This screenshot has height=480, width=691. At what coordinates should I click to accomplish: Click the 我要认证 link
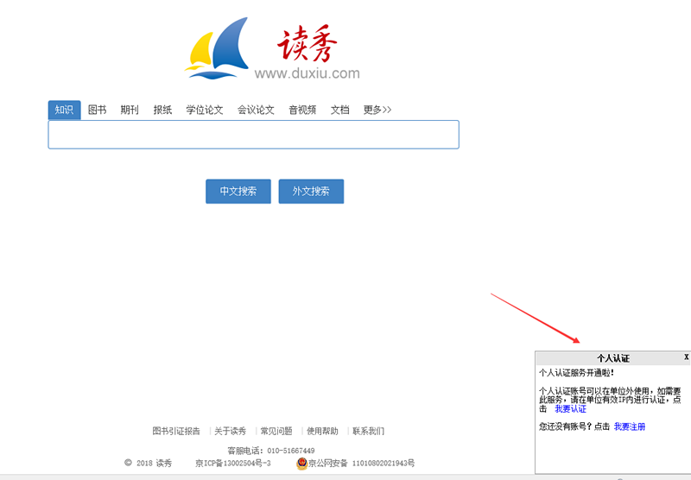click(x=570, y=409)
